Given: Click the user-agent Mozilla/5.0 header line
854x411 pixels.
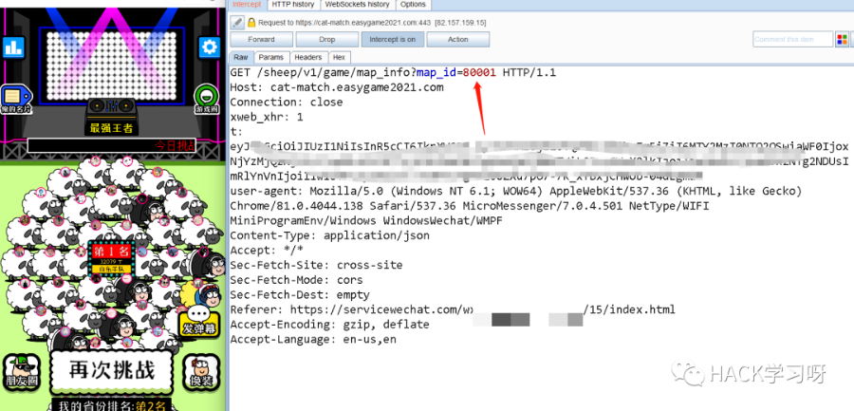Looking at the screenshot, I should (x=516, y=192).
